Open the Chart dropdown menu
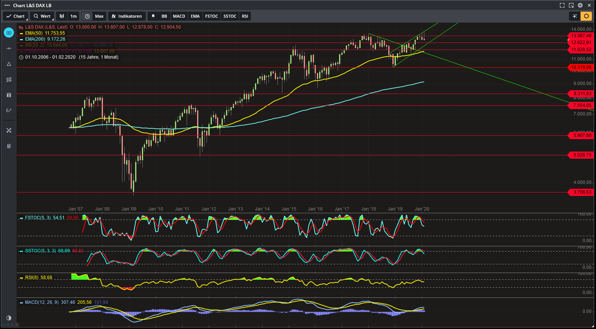The height and width of the screenshot is (329, 596). tap(15, 16)
